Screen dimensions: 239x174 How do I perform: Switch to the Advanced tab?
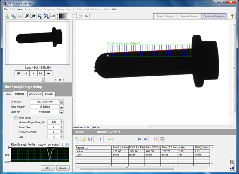coord(35,94)
